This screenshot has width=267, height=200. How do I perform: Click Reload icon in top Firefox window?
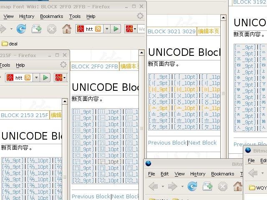pyautogui.click(x=21, y=29)
